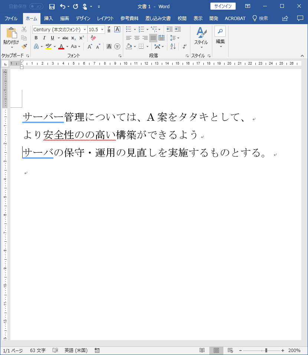The width and height of the screenshot is (308, 355).
Task: Click the zoom level 200% button
Action: tap(294, 350)
